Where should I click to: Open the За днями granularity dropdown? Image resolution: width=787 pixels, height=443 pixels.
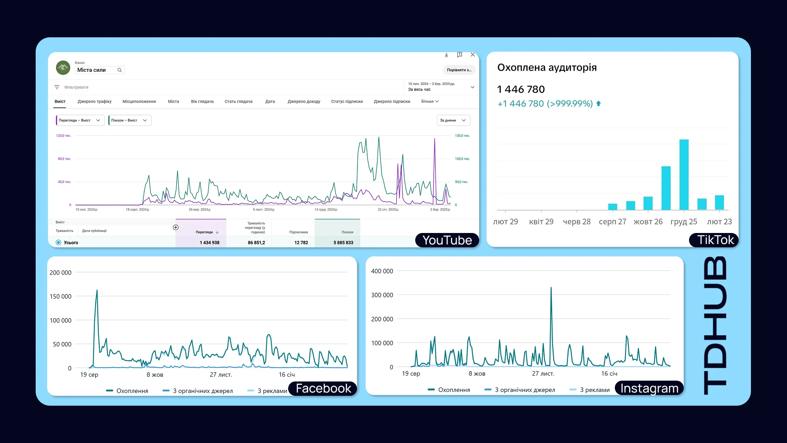453,120
